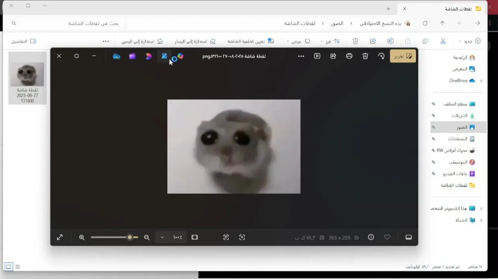This screenshot has height=279, width=498.
Task: Open the Sort (فرز) dropdown in Explorer
Action: pos(330,41)
